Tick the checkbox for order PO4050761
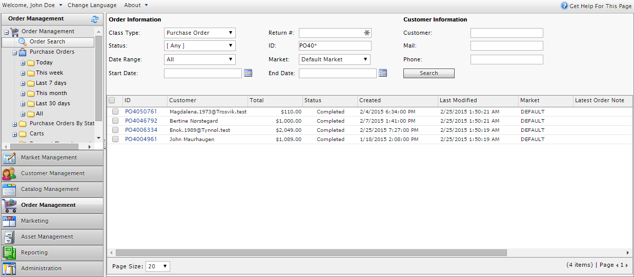The height and width of the screenshot is (277, 634). pos(115,111)
